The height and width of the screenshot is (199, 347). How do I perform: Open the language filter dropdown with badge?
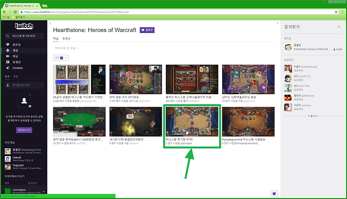coord(61,58)
